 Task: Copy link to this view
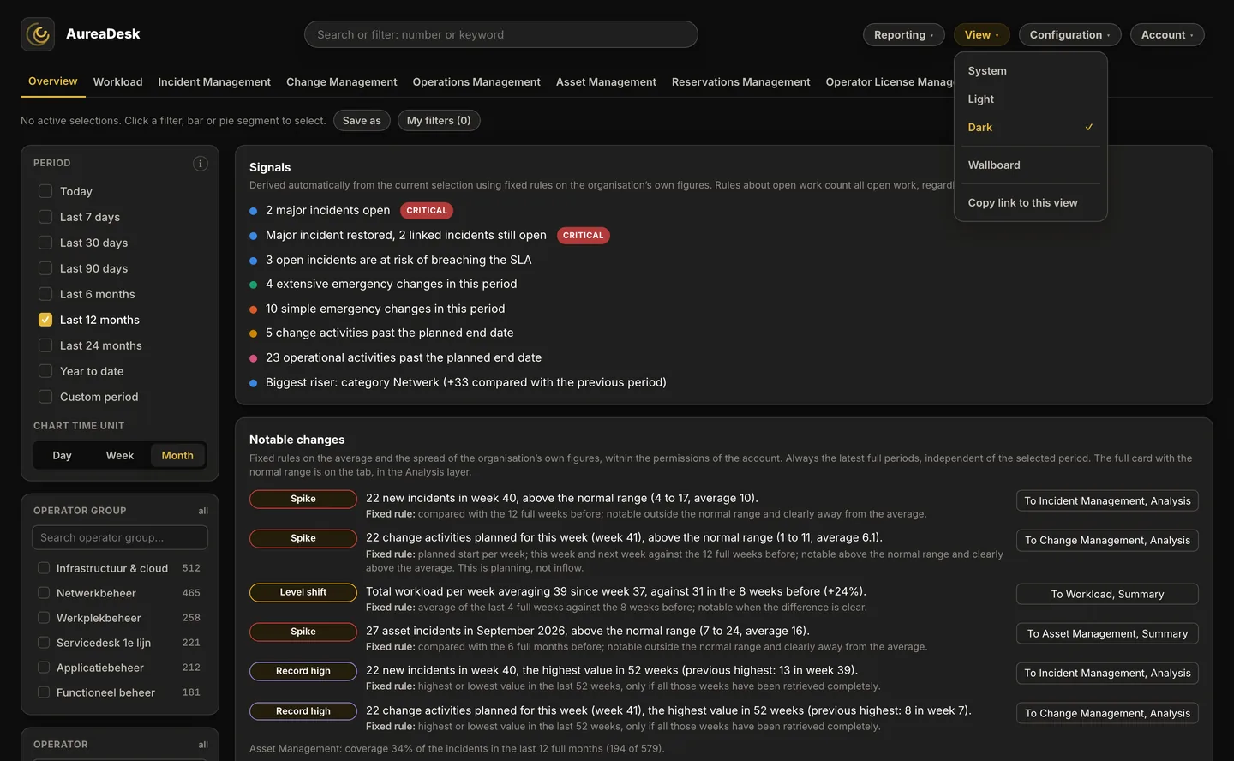[x=1030, y=203]
